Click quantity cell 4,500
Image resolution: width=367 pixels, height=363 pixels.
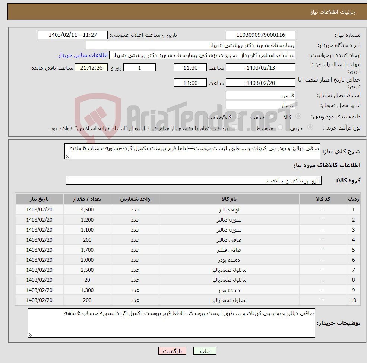coord(87,210)
